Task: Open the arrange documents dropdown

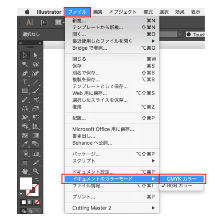Action: pyautogui.click(x=59, y=22)
